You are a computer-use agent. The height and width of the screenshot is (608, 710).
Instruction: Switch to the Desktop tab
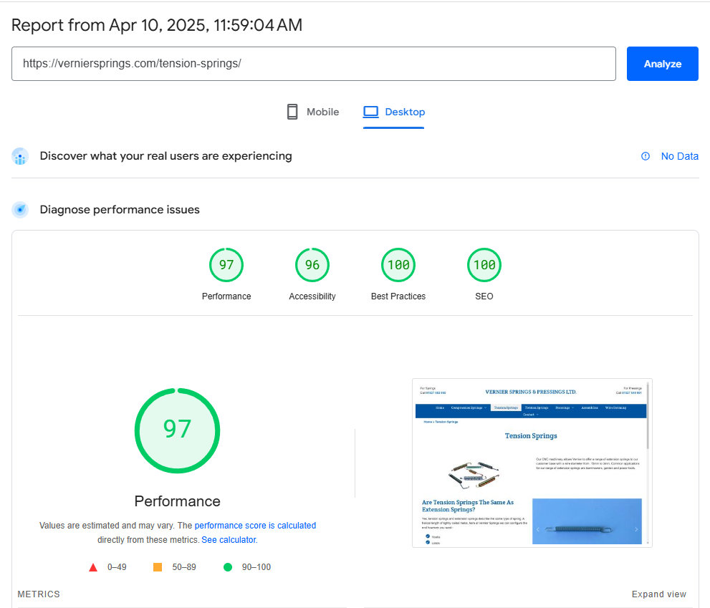pos(394,112)
